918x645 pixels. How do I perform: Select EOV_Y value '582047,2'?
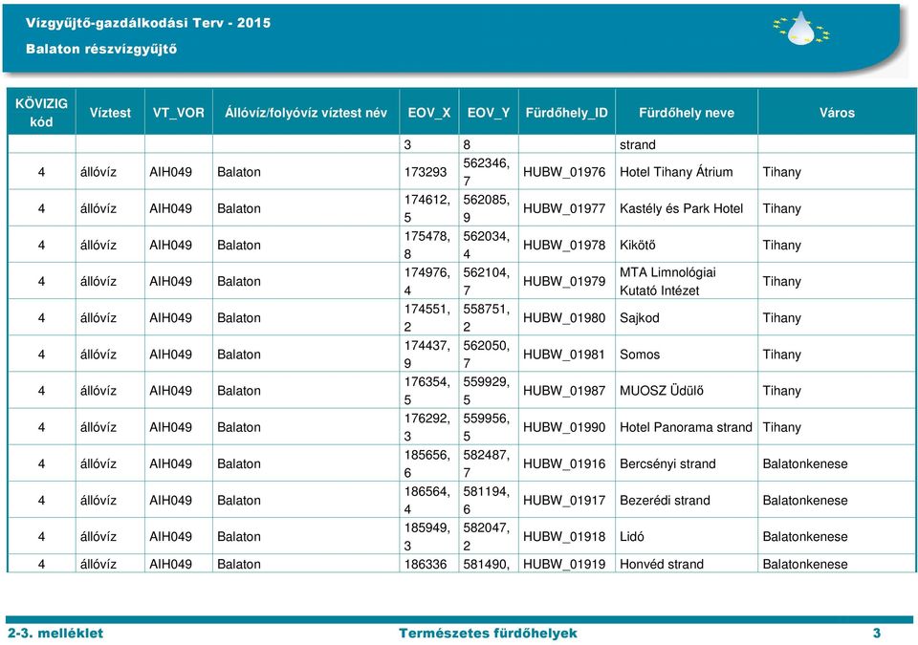(487, 537)
